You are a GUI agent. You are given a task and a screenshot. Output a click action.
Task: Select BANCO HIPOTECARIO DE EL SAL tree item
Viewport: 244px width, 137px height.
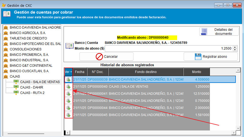pos(35,44)
